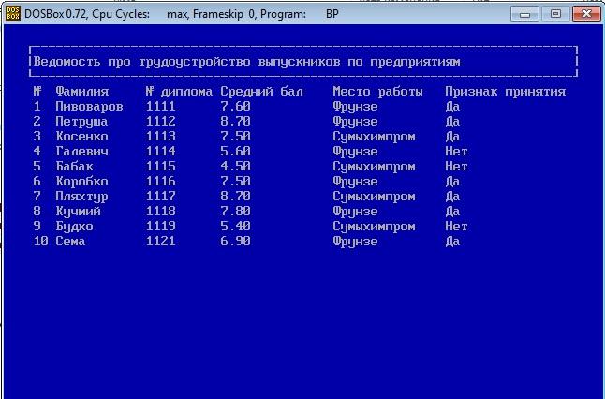The width and height of the screenshot is (605, 399).
Task: Select the № диплома column header
Action: pos(179,92)
